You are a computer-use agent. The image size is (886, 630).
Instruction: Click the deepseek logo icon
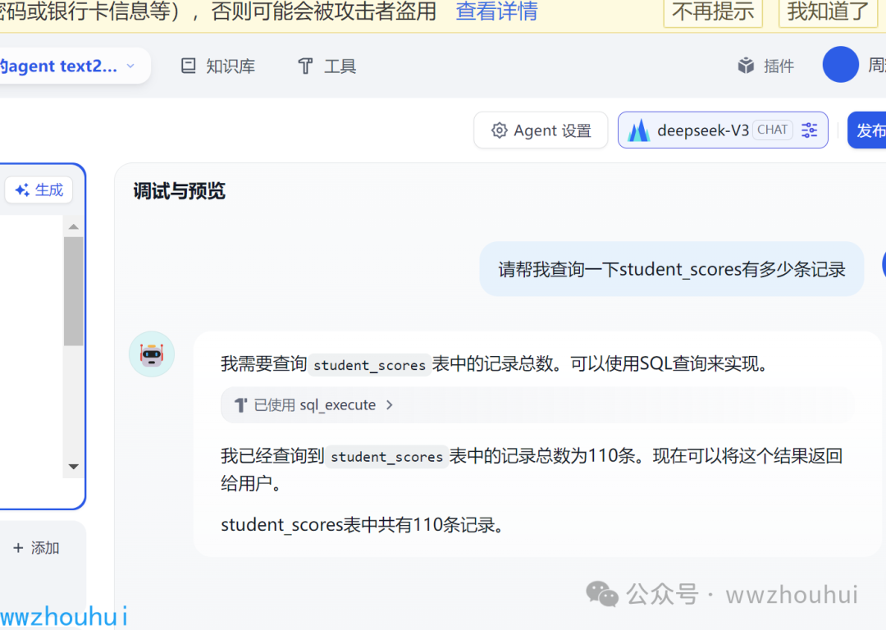click(x=638, y=130)
